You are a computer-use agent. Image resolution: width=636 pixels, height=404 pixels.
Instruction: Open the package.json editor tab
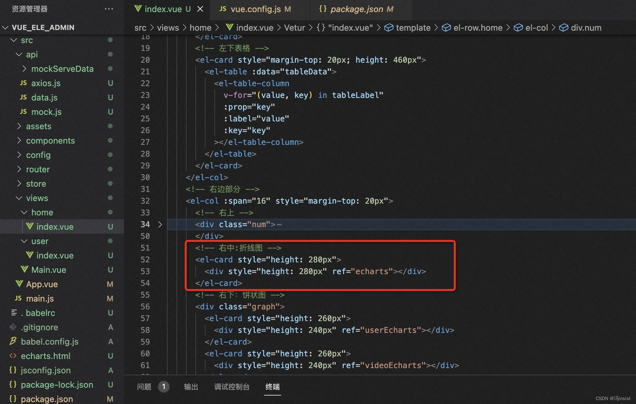(x=356, y=9)
